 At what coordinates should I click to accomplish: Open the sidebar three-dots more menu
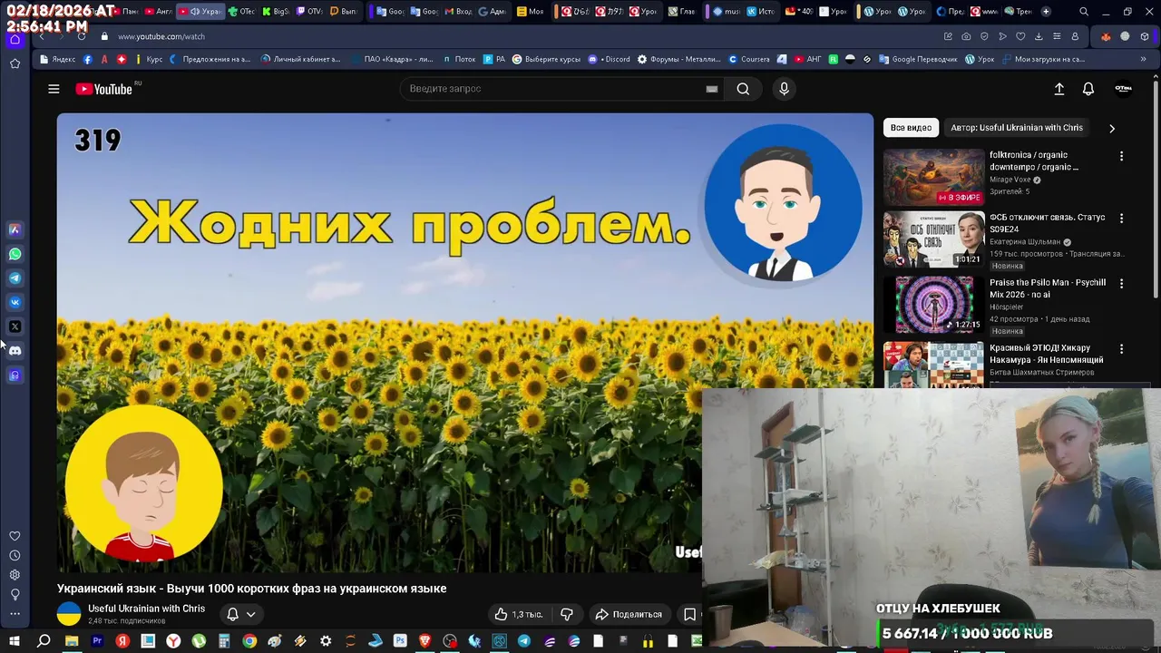[15, 614]
